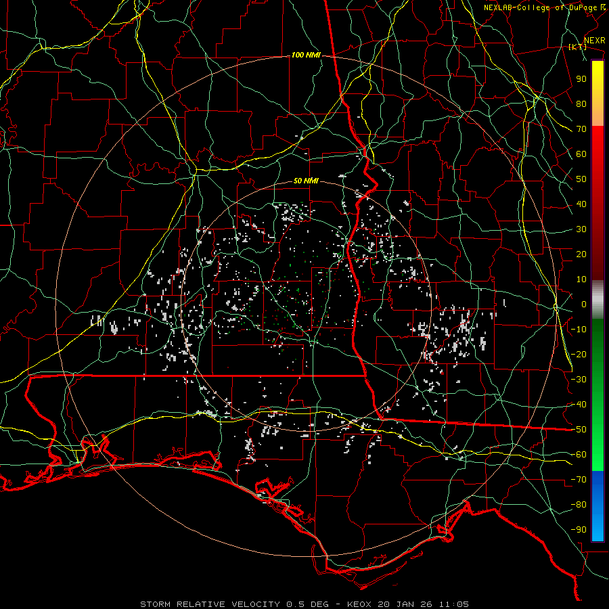Click the gray zero segment of the velocity scale
Image resolution: width=609 pixels, height=609 pixels.
coord(597,300)
